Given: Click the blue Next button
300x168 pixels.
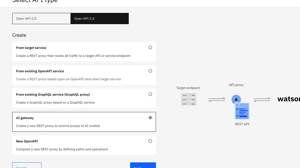Looking at the screenshot, I should pos(143,166).
